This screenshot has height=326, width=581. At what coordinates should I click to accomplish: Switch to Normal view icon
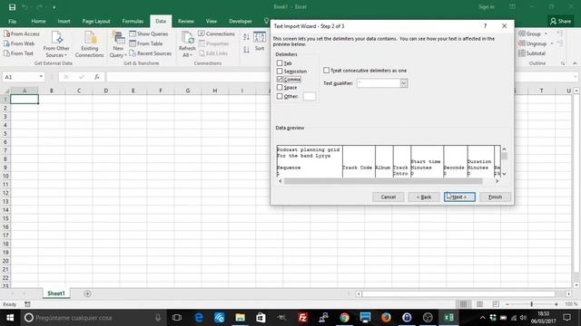point(463,304)
